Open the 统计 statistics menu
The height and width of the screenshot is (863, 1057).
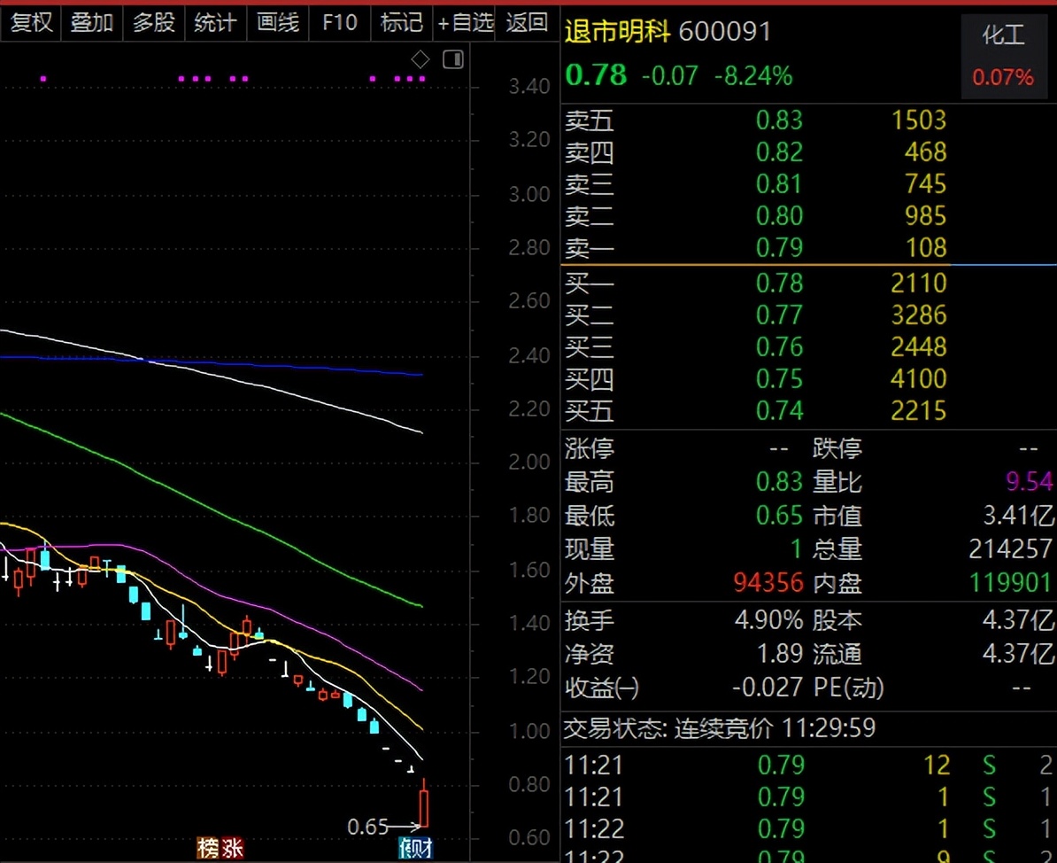coord(215,21)
